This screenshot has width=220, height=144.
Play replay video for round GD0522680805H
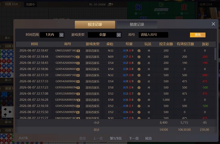(78, 94)
